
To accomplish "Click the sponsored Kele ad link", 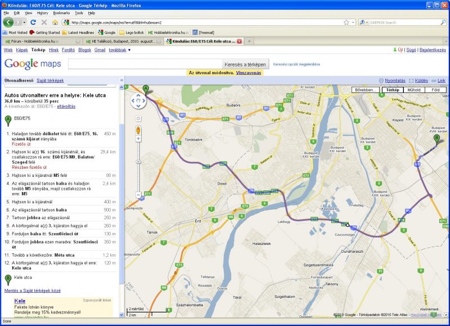I will pyautogui.click(x=20, y=301).
